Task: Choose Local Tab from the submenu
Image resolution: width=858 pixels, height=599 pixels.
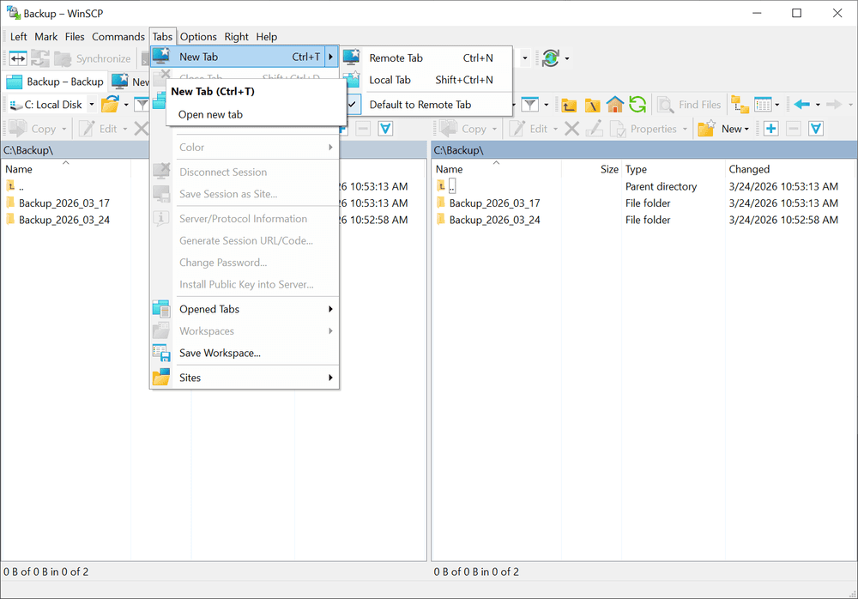Action: [x=426, y=80]
